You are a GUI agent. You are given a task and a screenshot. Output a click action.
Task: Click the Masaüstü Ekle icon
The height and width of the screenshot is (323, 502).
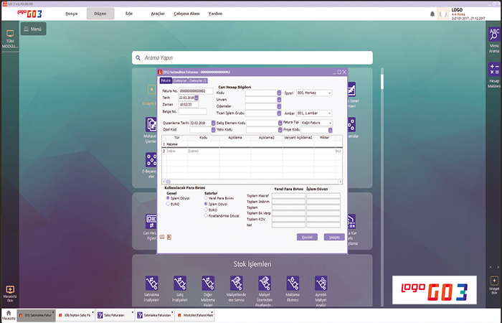(10, 291)
